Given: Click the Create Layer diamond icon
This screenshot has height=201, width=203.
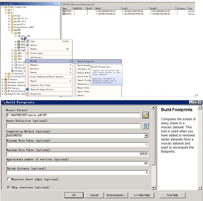Looking at the screenshot, I should coord(27,53).
